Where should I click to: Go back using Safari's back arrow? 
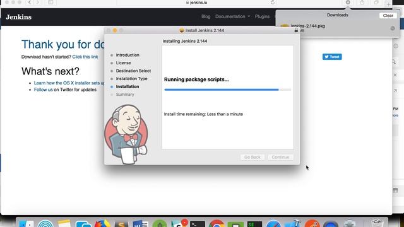pyautogui.click(x=30, y=3)
